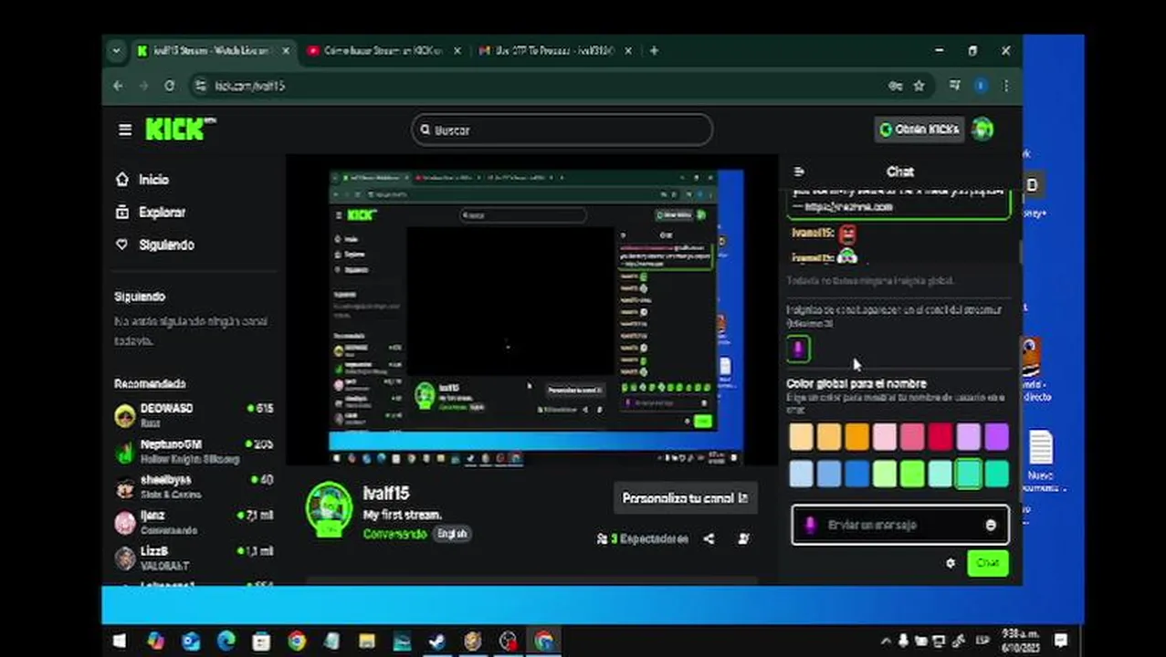Open Chrome three-dot menu
The width and height of the screenshot is (1166, 657).
click(x=1005, y=86)
